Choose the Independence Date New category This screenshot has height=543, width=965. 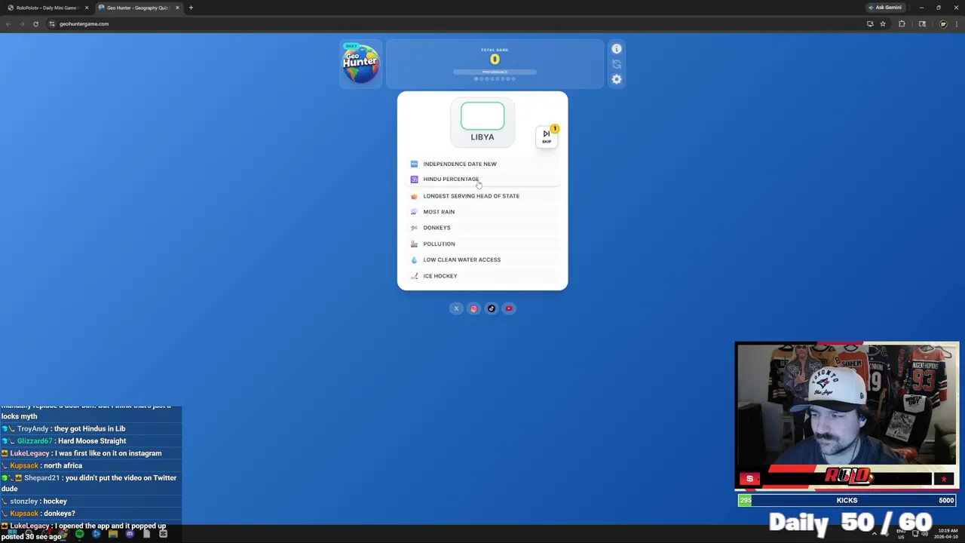482,164
